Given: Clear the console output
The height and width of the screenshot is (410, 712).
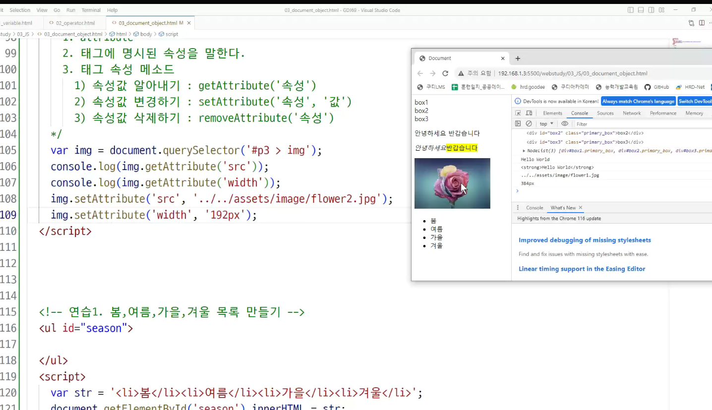Looking at the screenshot, I should pos(529,124).
